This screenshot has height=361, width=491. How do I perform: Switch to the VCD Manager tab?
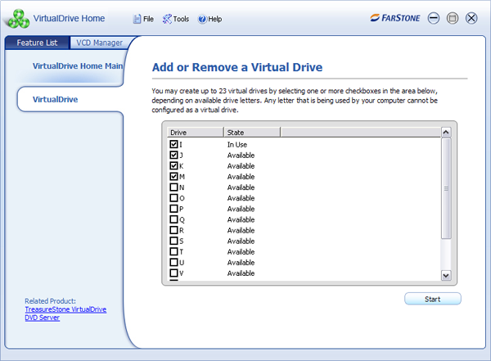(x=100, y=43)
